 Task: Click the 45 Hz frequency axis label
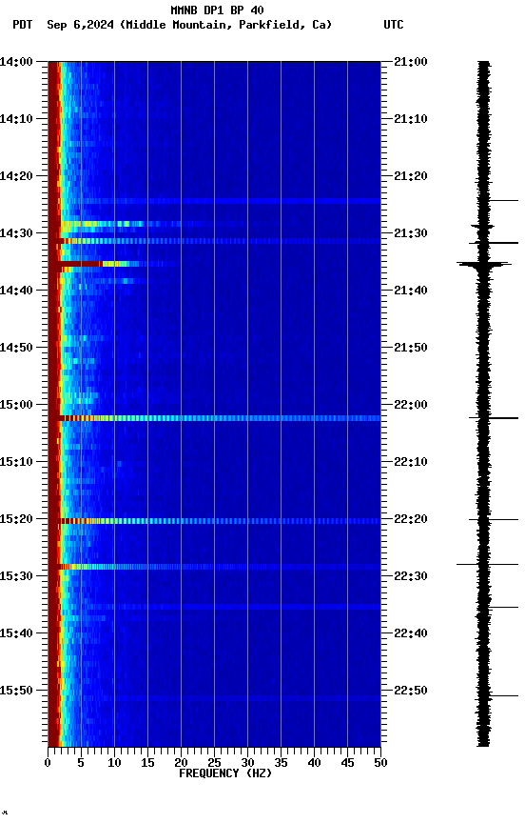[x=347, y=763]
